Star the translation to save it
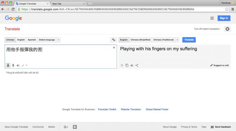 pos(122,65)
